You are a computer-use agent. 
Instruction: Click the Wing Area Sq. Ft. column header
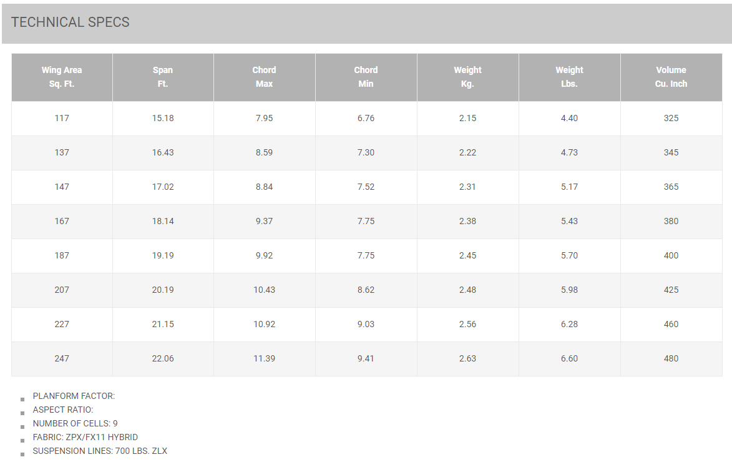coord(62,77)
